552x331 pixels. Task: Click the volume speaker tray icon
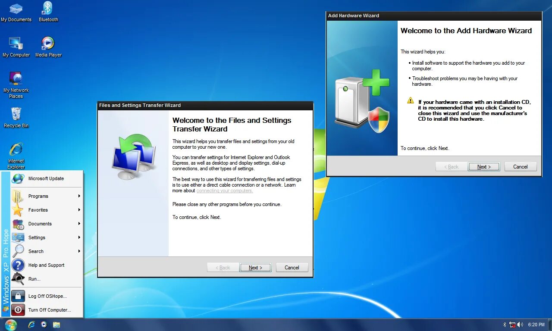click(x=520, y=325)
